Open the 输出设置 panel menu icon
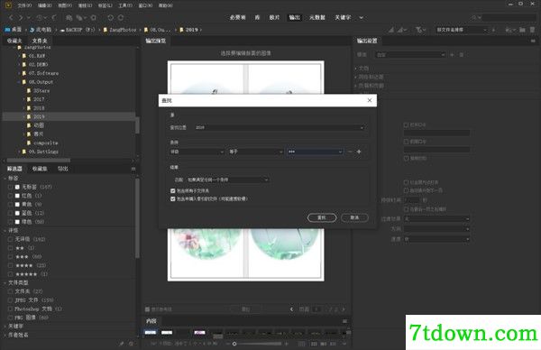541x350 pixels. pos(533,41)
